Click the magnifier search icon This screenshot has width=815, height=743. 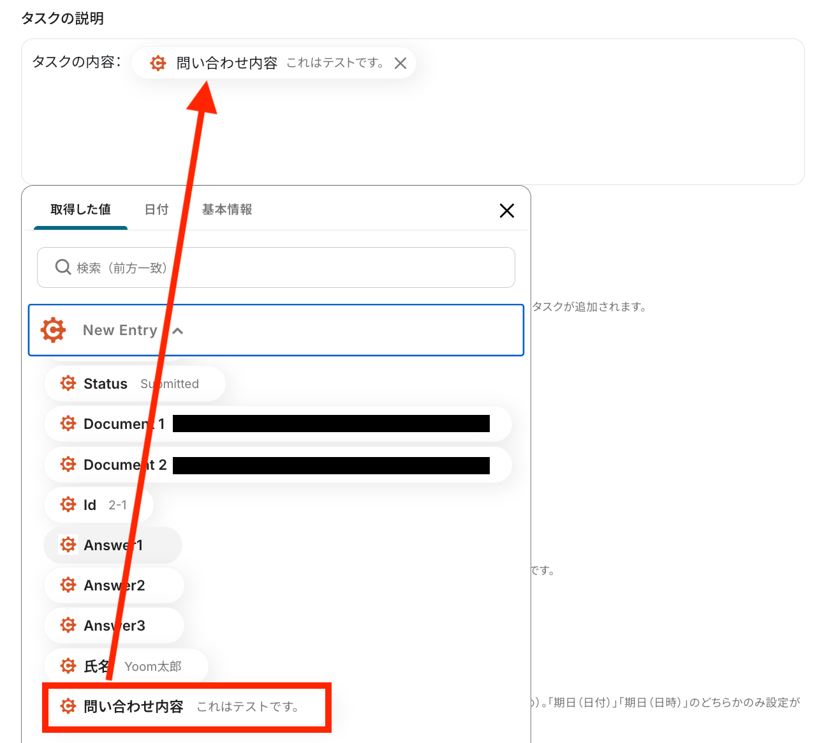(63, 267)
